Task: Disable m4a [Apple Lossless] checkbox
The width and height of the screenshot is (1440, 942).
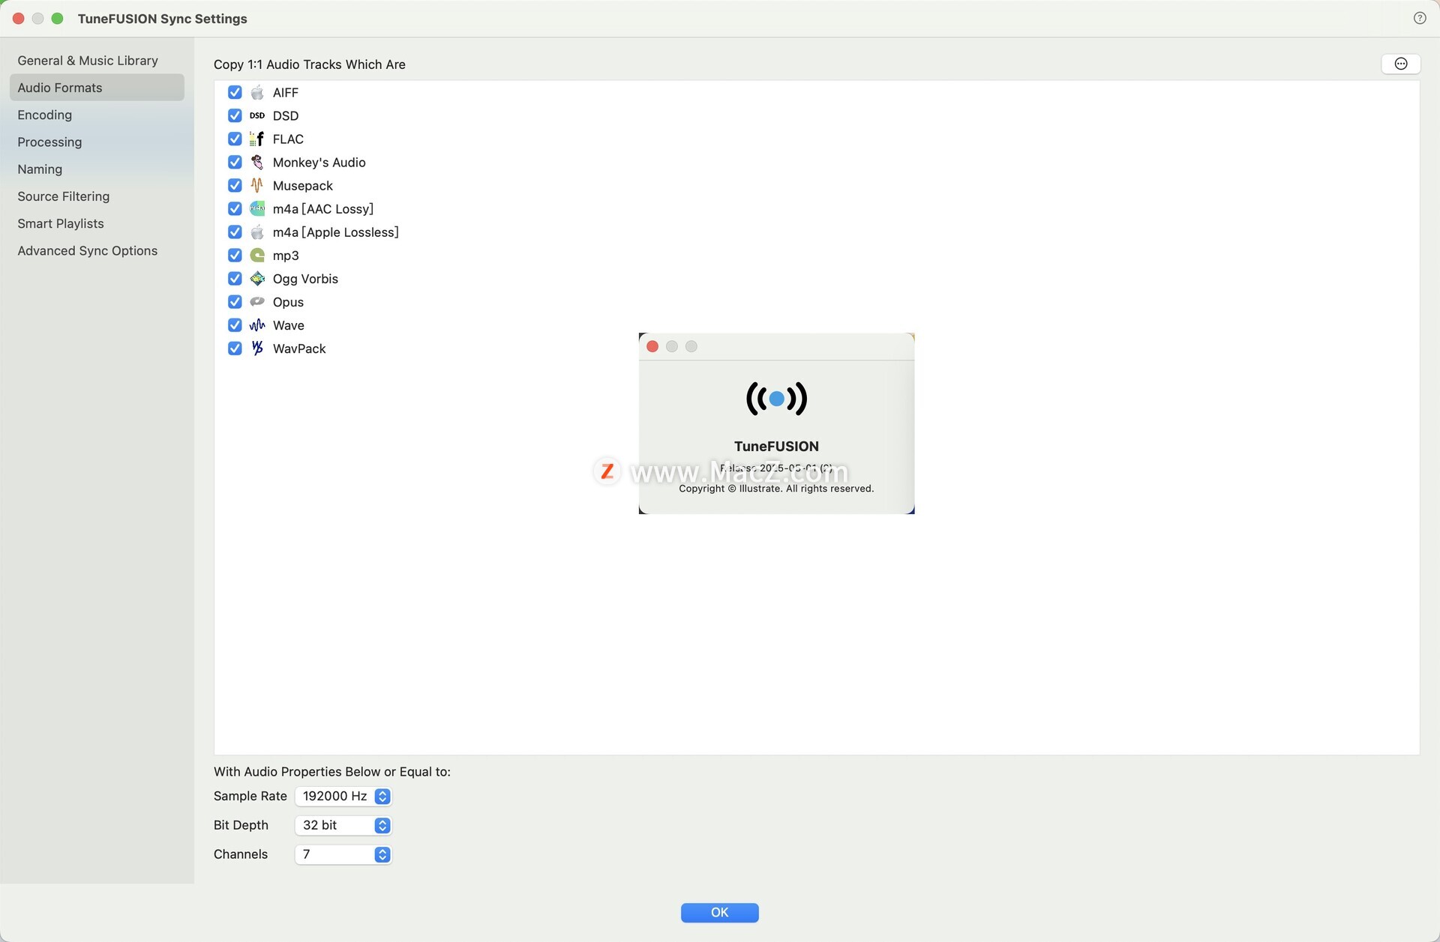Action: [x=235, y=232]
